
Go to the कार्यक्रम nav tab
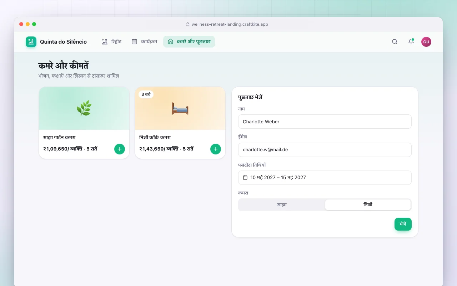(144, 42)
